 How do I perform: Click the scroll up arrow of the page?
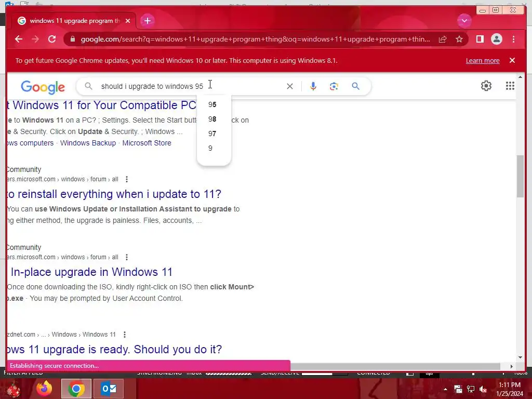point(520,77)
